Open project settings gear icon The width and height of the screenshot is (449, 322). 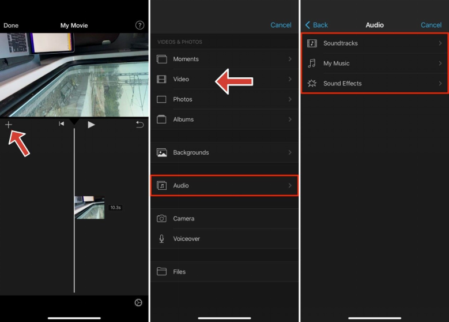[138, 302]
